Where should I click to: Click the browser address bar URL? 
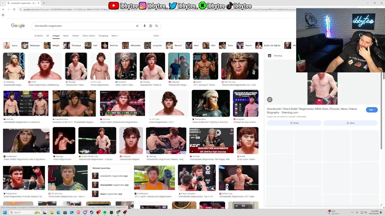click(x=159, y=9)
